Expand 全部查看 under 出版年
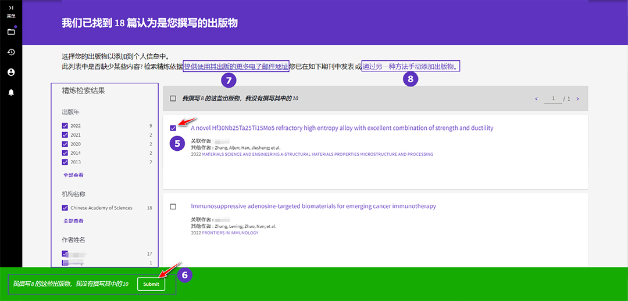This screenshot has height=301, width=628. pyautogui.click(x=73, y=175)
